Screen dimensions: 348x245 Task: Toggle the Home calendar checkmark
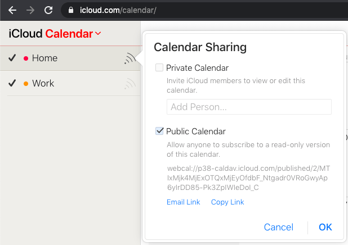pyautogui.click(x=12, y=58)
